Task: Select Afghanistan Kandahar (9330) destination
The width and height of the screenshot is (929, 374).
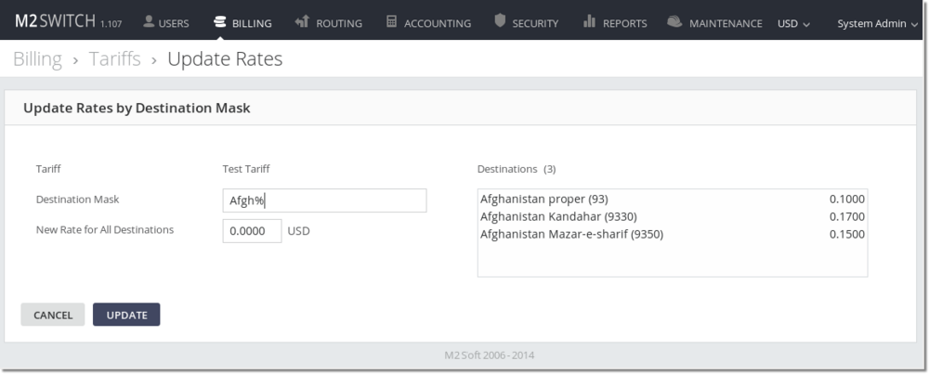Action: point(558,216)
